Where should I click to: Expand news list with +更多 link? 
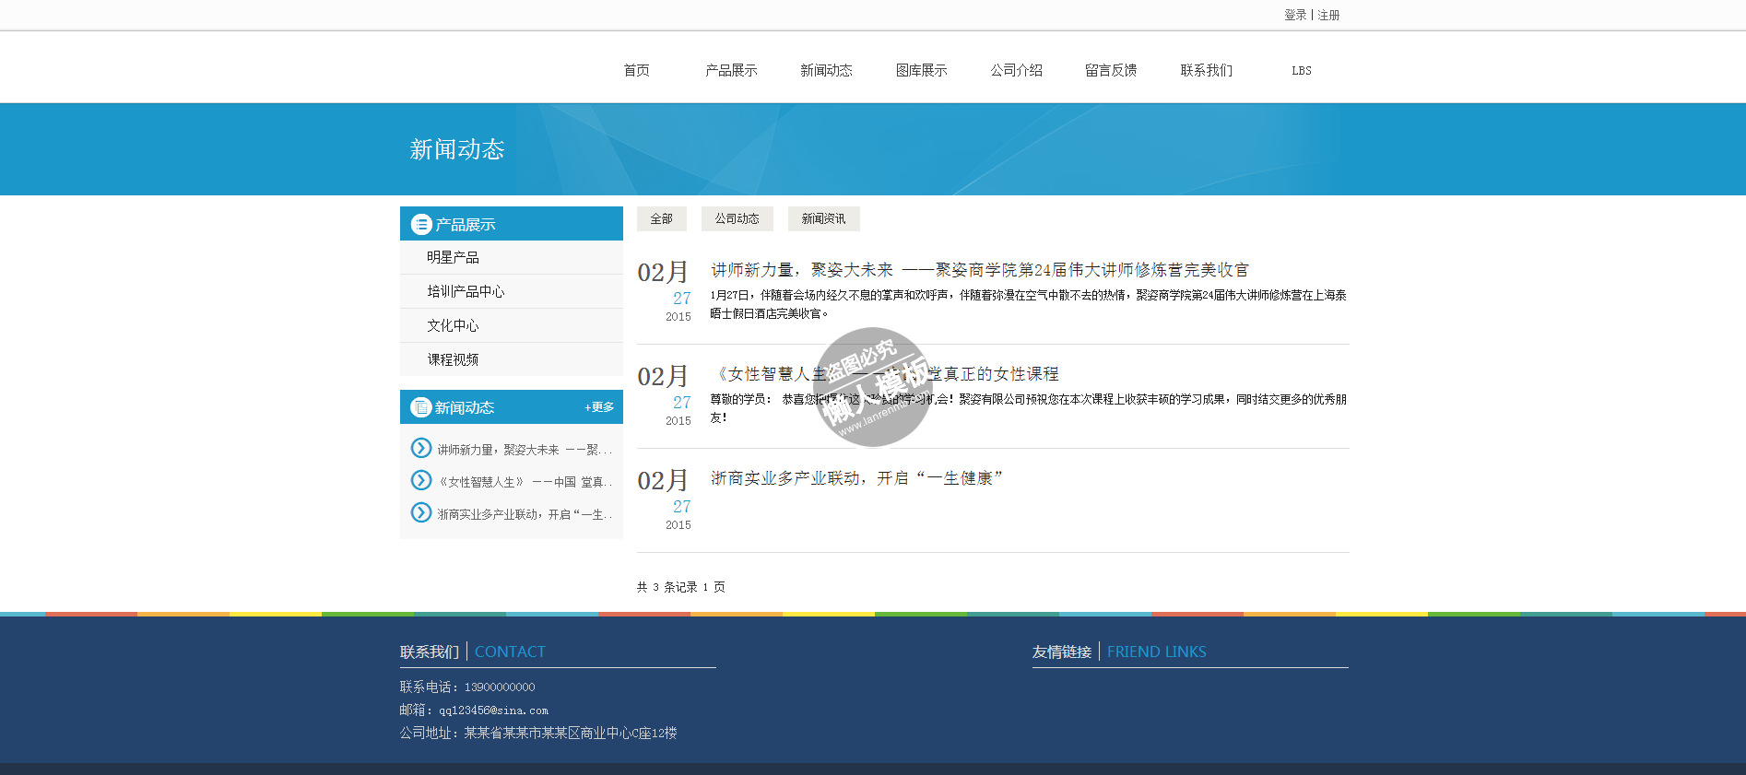coord(599,407)
